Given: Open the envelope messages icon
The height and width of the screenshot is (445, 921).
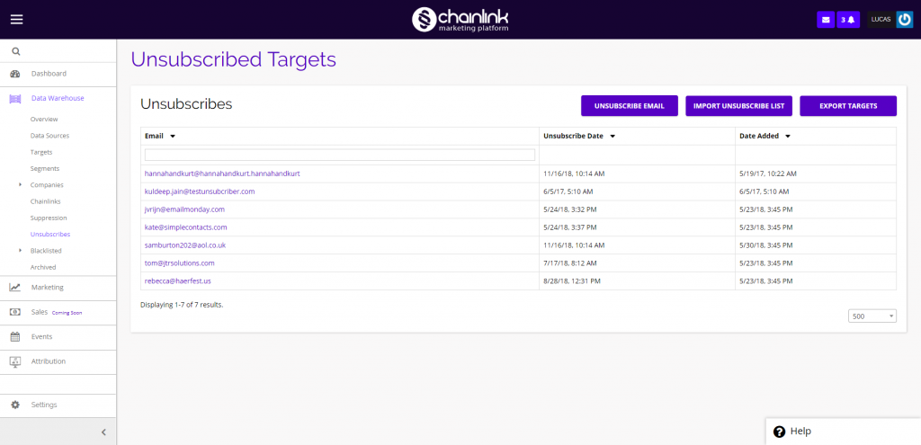Looking at the screenshot, I should point(826,20).
